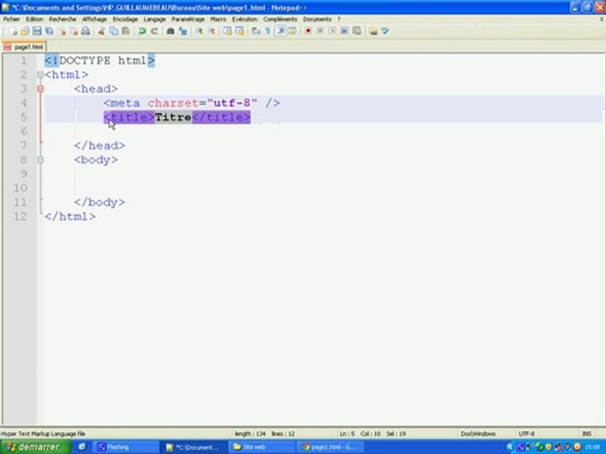Click the UTF-8 encoding status field
Viewport: 606px width, 454px height.
point(526,434)
